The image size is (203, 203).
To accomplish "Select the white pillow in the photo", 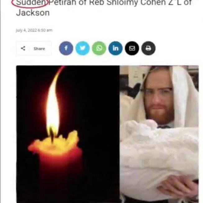I will [x=159, y=155].
